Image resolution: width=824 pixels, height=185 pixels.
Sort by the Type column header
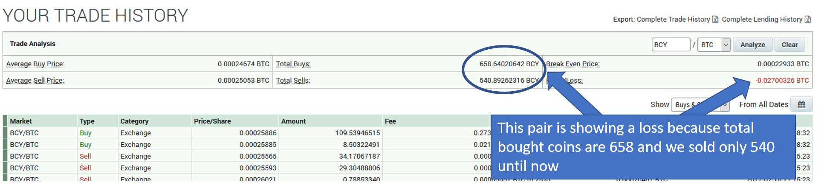click(87, 121)
